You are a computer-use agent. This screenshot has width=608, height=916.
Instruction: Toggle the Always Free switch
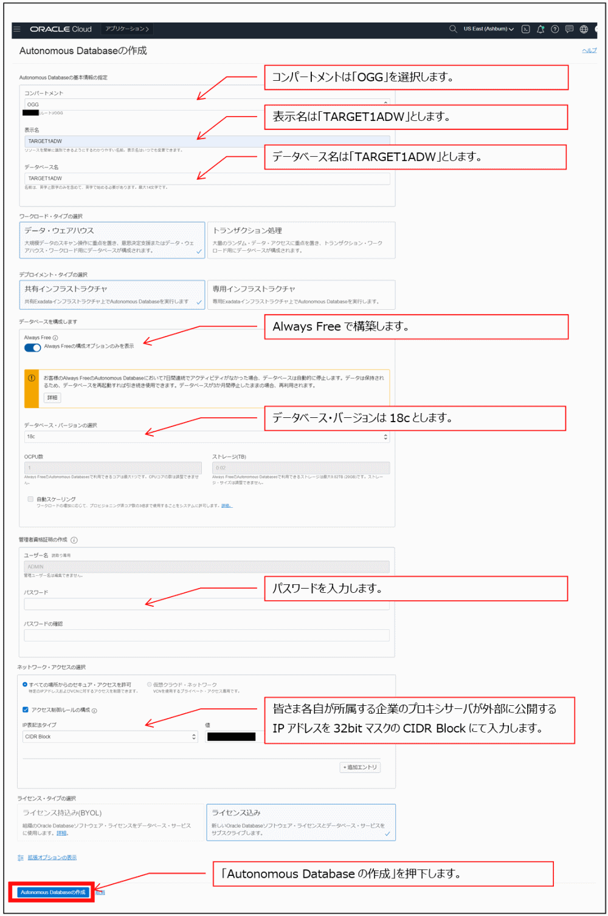32,347
